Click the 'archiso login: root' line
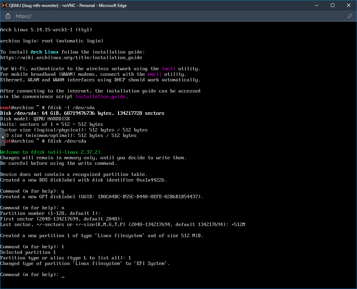 (52, 41)
